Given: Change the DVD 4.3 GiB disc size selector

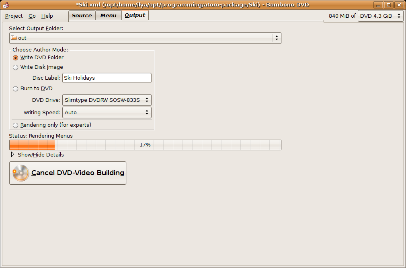Looking at the screenshot, I should click(x=380, y=16).
